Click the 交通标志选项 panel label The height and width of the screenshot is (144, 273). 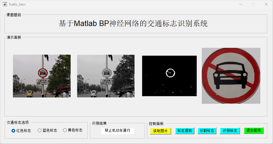tap(18, 122)
